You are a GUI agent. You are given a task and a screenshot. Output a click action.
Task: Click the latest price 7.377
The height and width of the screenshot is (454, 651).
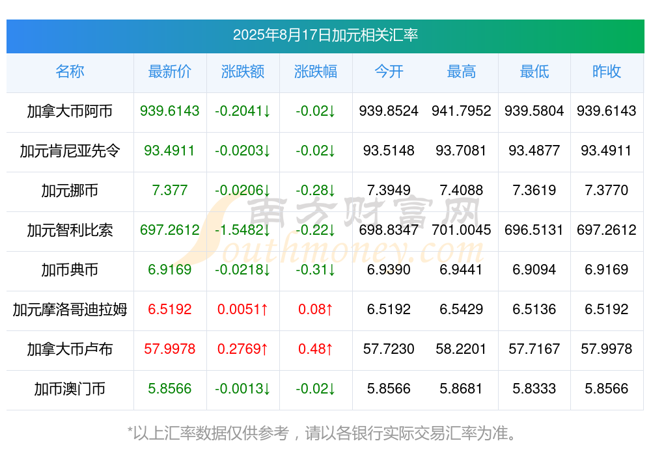click(170, 190)
